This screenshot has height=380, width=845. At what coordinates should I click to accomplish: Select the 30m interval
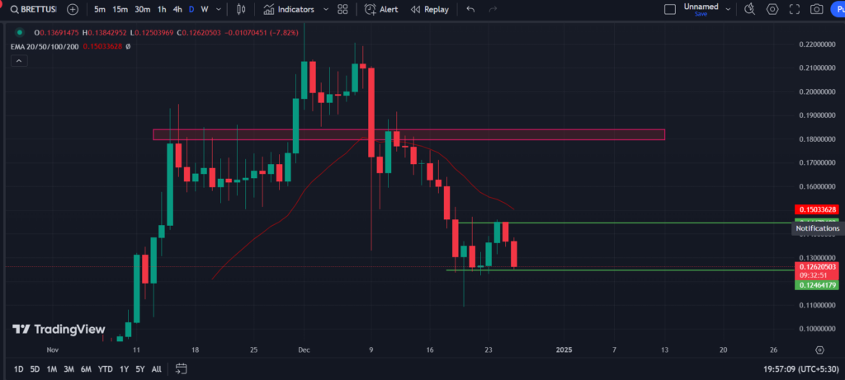pos(142,9)
